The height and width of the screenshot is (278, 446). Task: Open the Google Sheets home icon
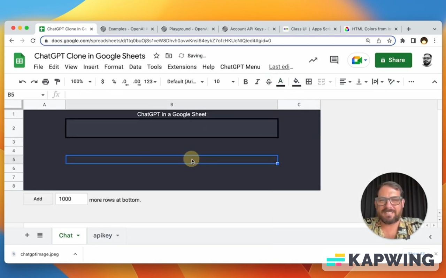[20, 60]
